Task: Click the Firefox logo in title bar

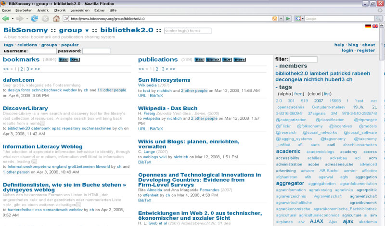Action: pos(4,3)
